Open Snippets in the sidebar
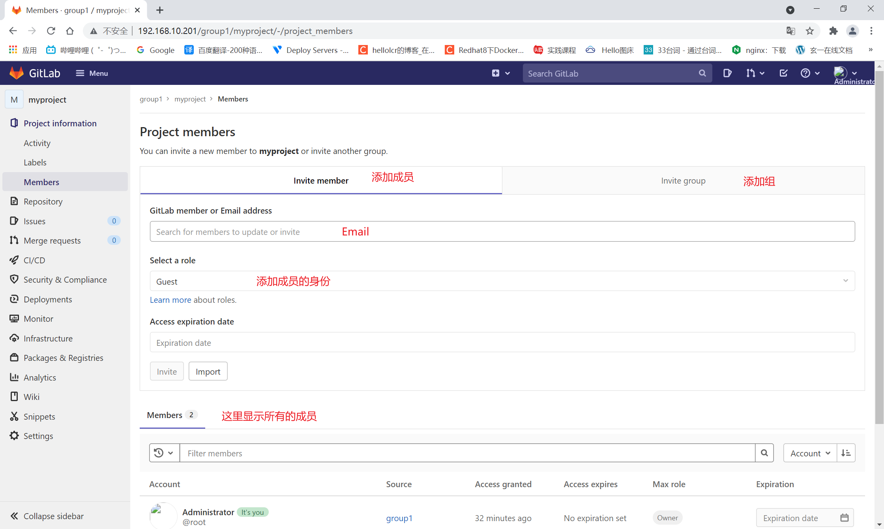884x529 pixels. [39, 416]
